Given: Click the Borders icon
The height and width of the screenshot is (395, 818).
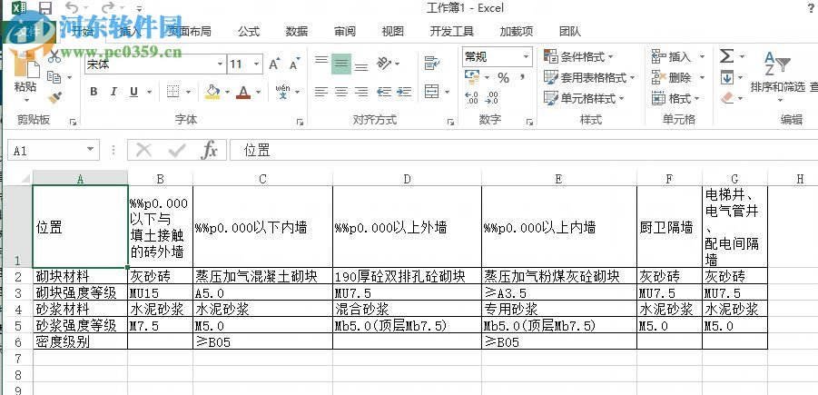Looking at the screenshot, I should click(x=172, y=92).
